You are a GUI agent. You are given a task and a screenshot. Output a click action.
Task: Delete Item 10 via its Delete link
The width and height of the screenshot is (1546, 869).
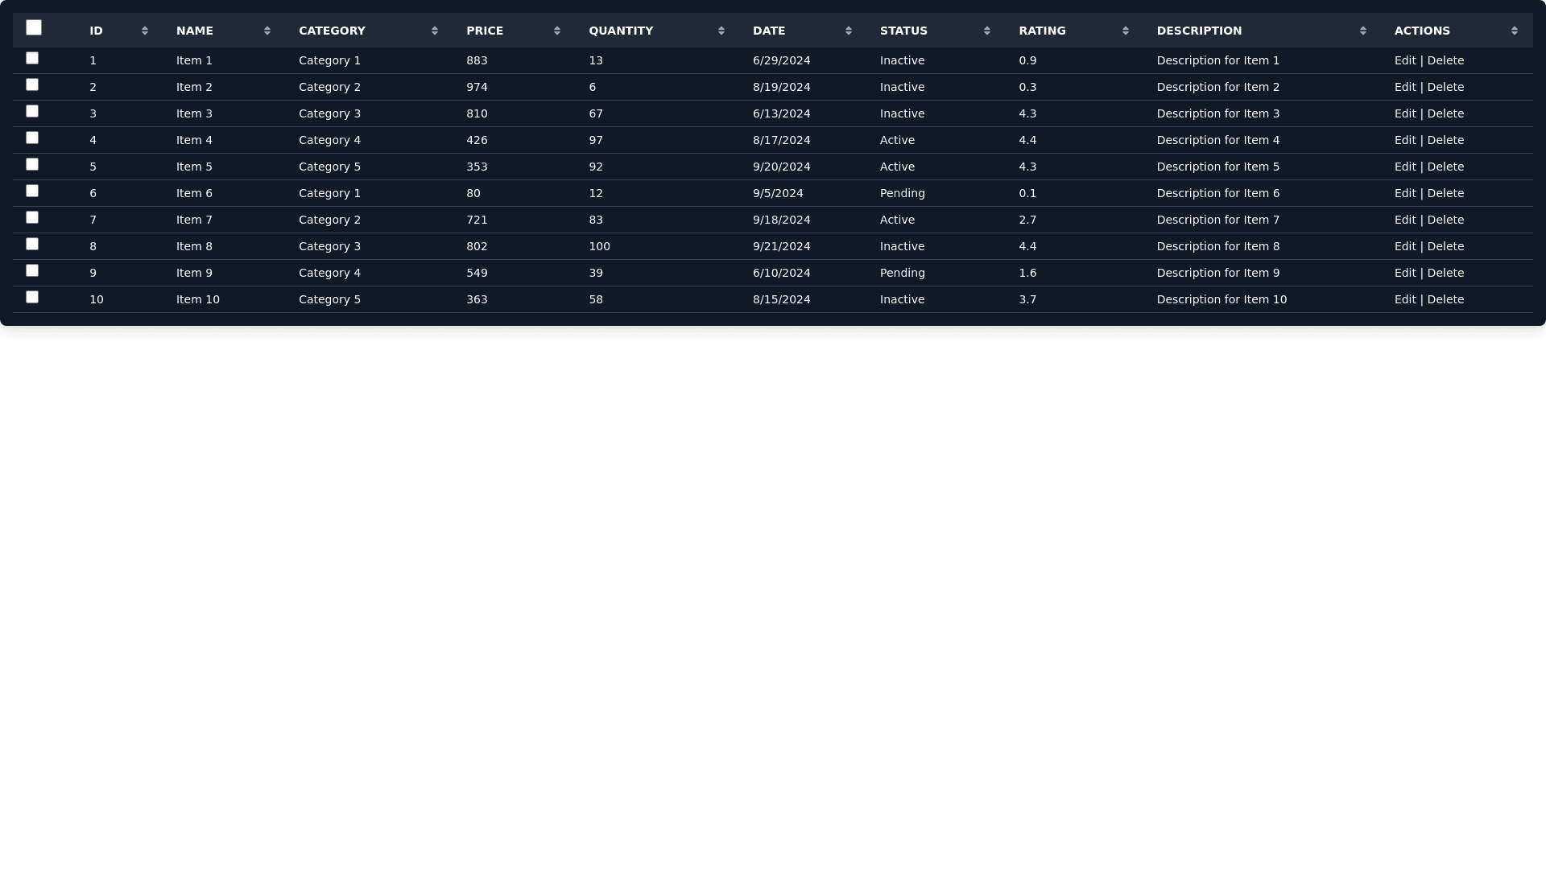click(x=1445, y=299)
